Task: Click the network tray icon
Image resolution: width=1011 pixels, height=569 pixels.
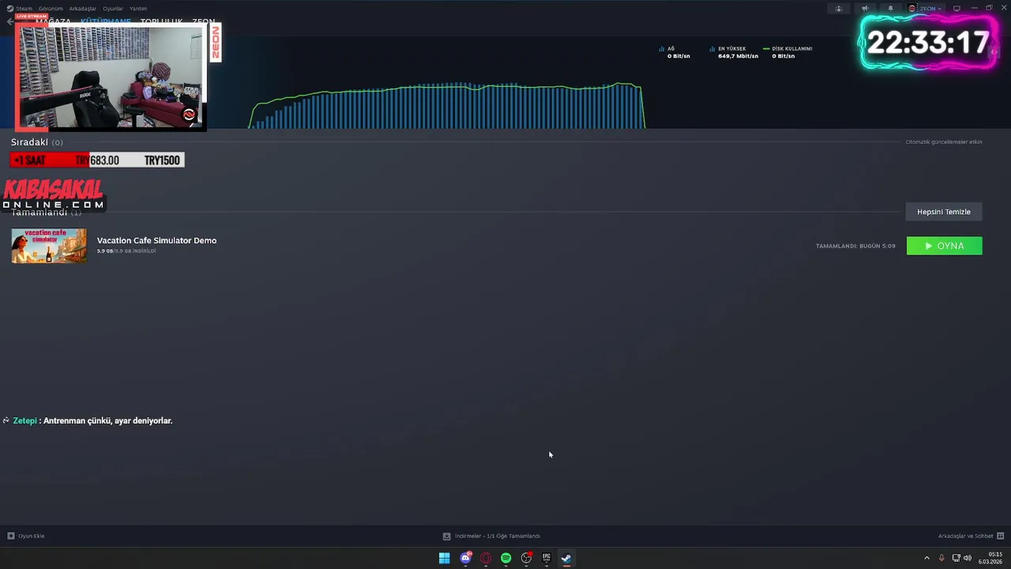Action: click(x=956, y=558)
